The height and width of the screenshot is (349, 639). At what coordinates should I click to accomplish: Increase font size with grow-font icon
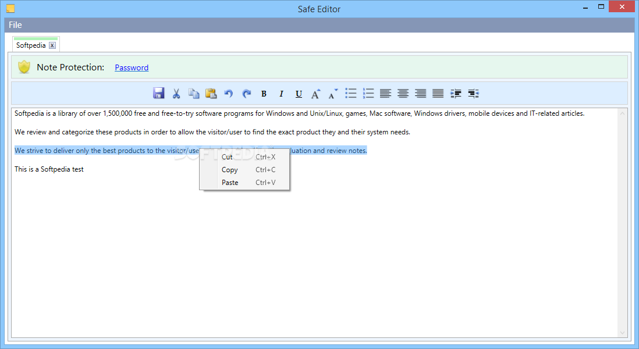coord(316,94)
